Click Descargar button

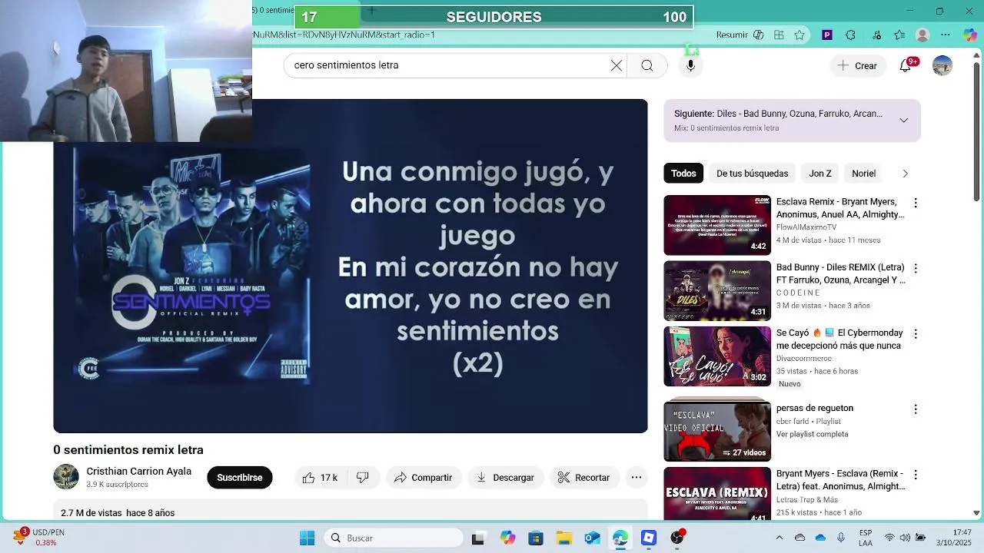pyautogui.click(x=505, y=478)
